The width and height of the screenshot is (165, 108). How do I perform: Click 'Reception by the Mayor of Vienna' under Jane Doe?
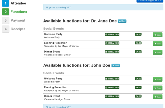tap(61, 46)
